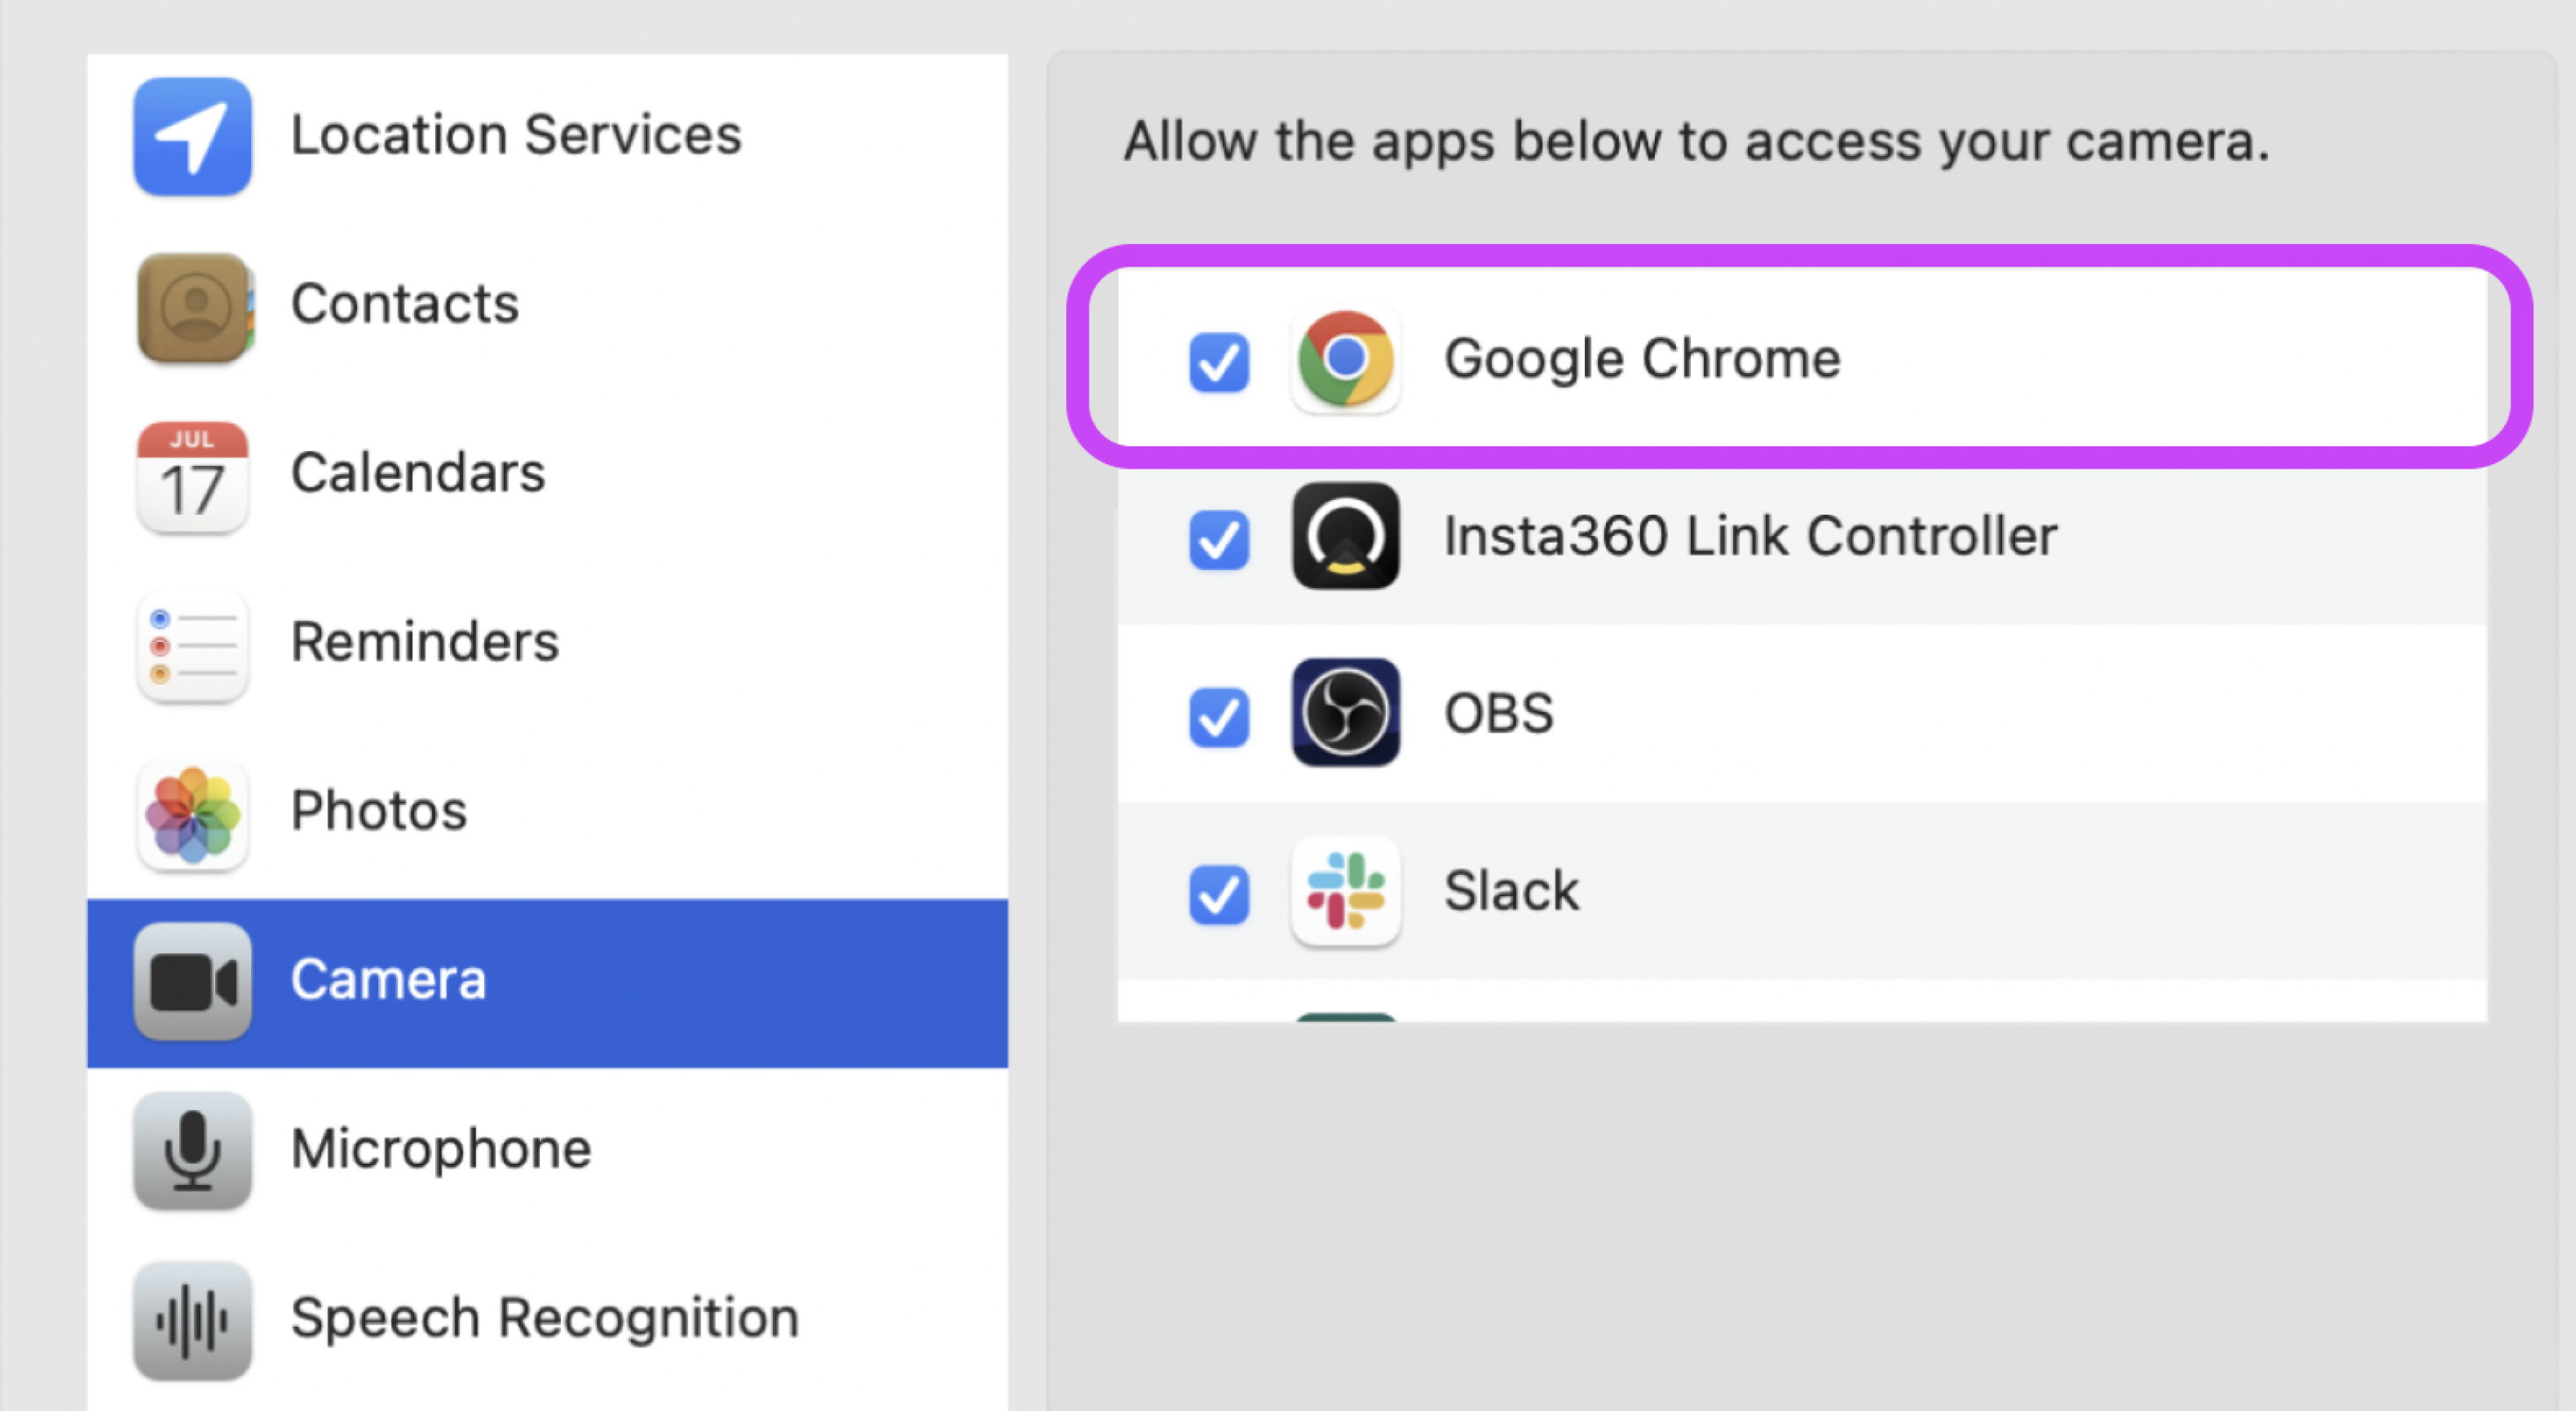Switch to the Microphone privacy category
2576x1411 pixels.
click(547, 1151)
